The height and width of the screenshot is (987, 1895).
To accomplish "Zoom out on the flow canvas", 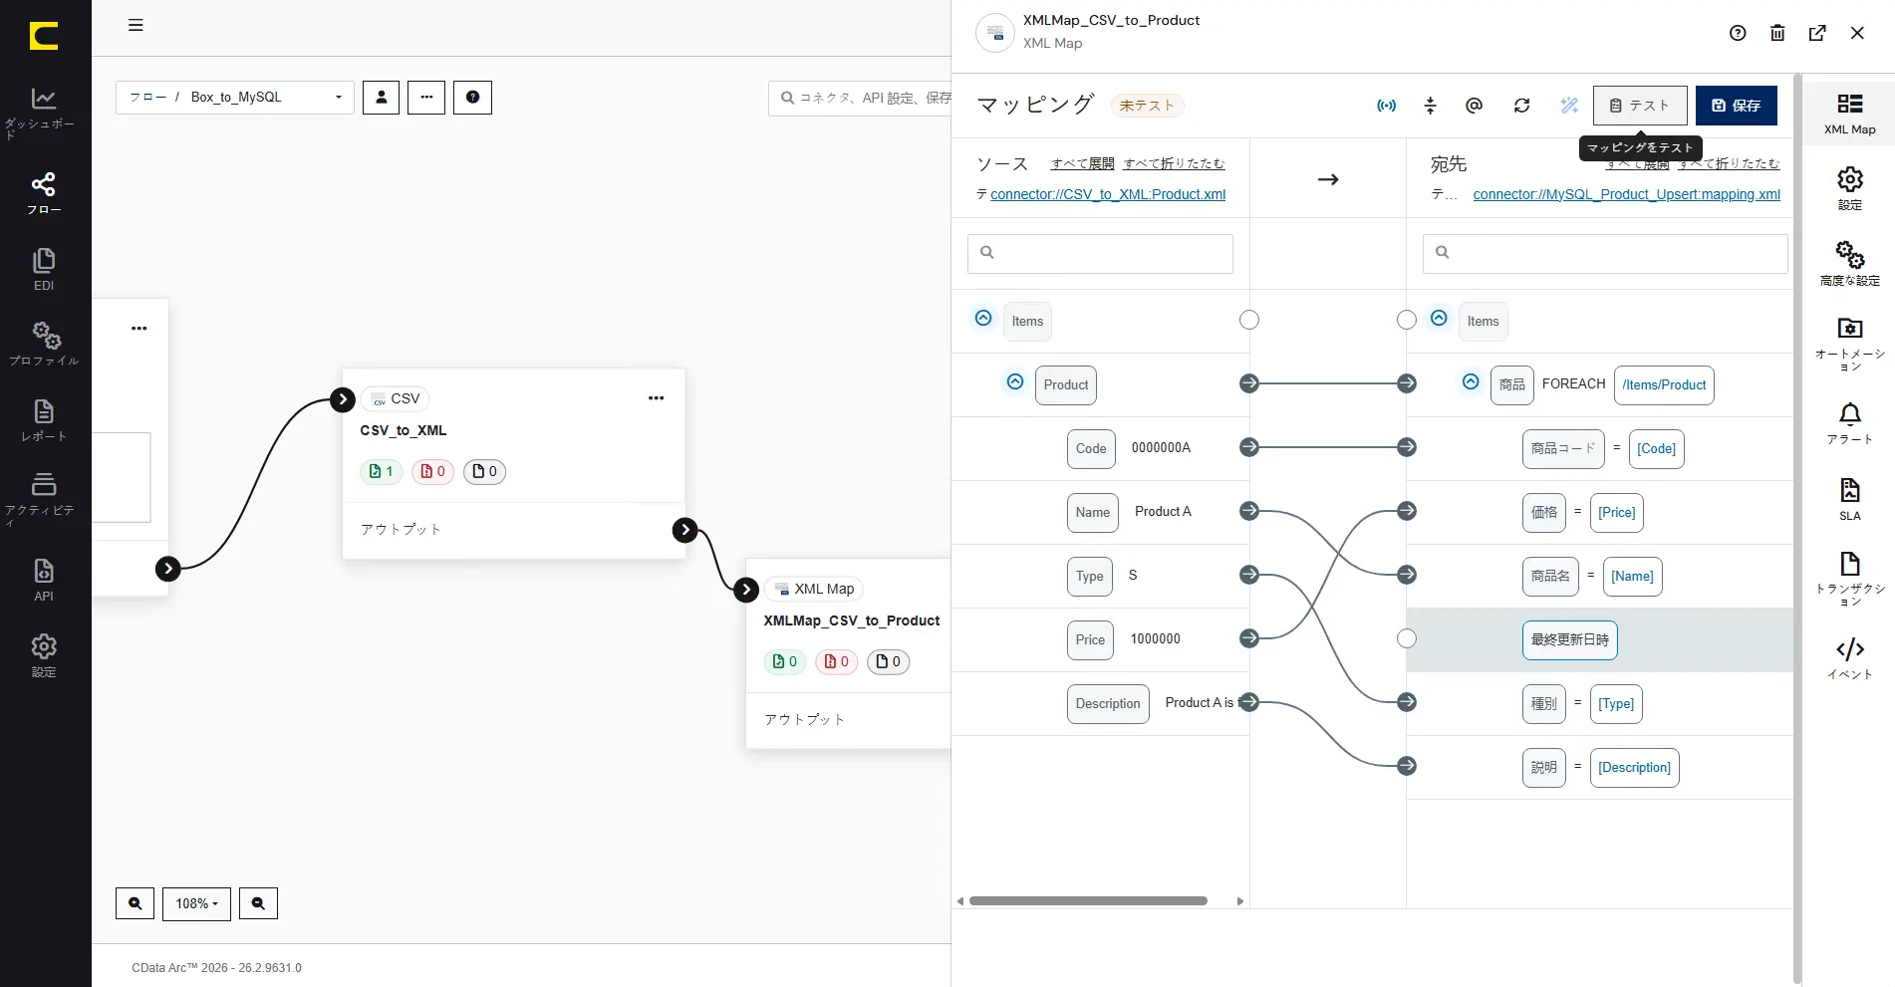I will 258,903.
